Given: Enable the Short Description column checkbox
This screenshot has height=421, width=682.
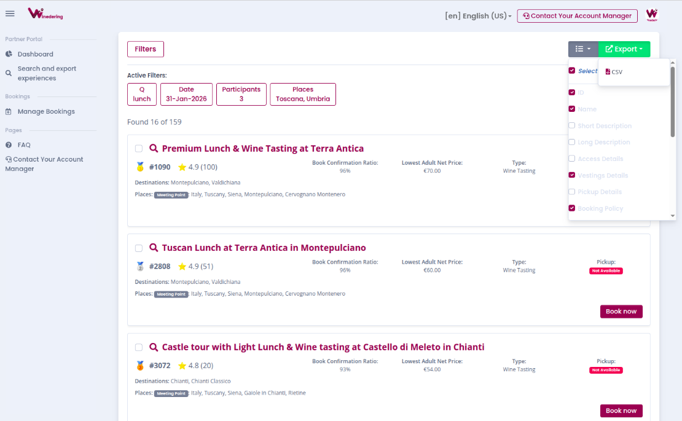Looking at the screenshot, I should 572,125.
